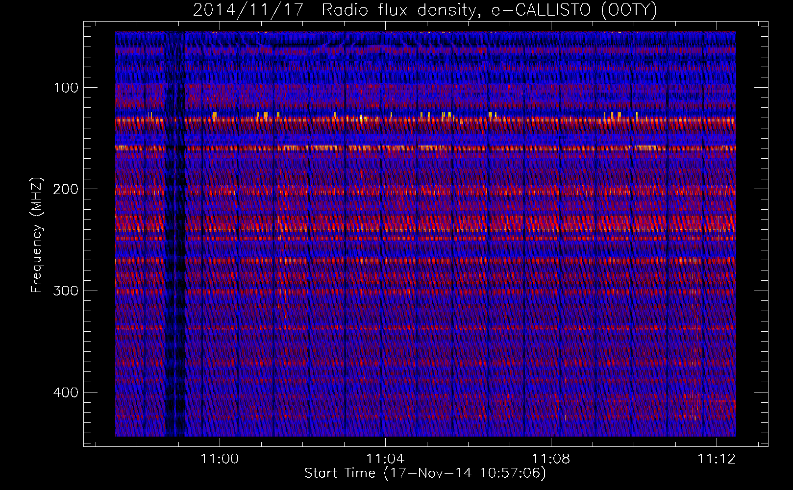Click the '300' frequency tick label
The height and width of the screenshot is (490, 793).
tap(65, 291)
